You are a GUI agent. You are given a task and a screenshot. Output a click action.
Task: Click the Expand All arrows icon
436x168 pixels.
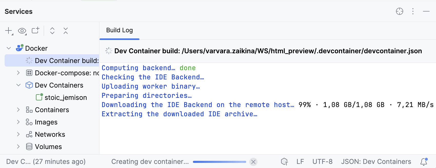52,31
